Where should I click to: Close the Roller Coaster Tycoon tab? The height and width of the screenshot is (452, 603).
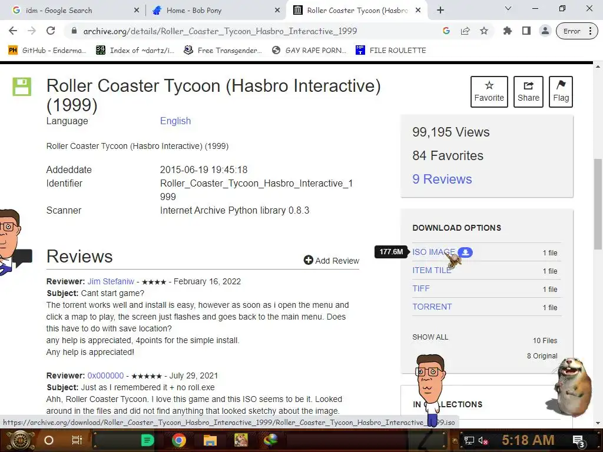click(x=418, y=11)
